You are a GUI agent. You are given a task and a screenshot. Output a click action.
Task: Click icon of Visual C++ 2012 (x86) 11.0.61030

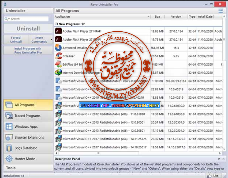[59, 114]
